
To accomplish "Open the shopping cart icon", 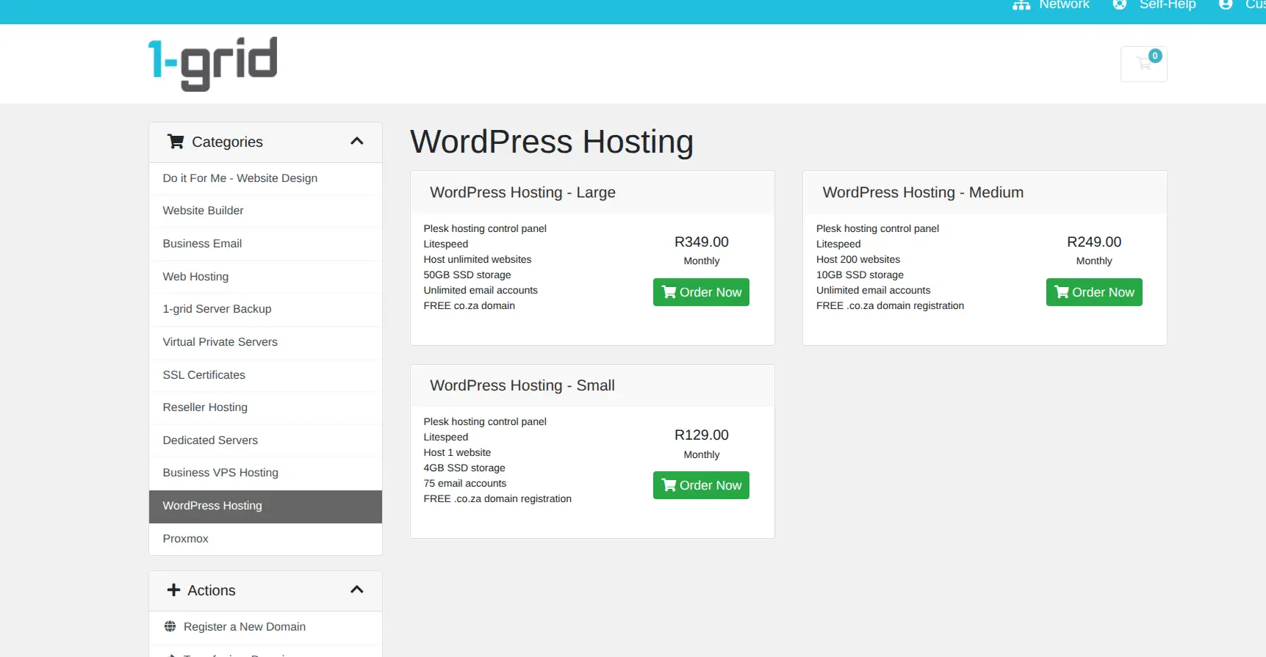I will pyautogui.click(x=1143, y=64).
